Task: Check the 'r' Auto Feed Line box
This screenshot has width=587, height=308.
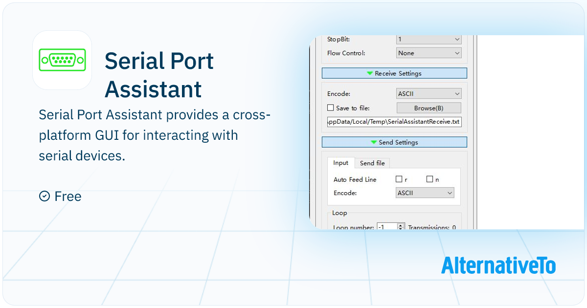Action: click(x=399, y=179)
